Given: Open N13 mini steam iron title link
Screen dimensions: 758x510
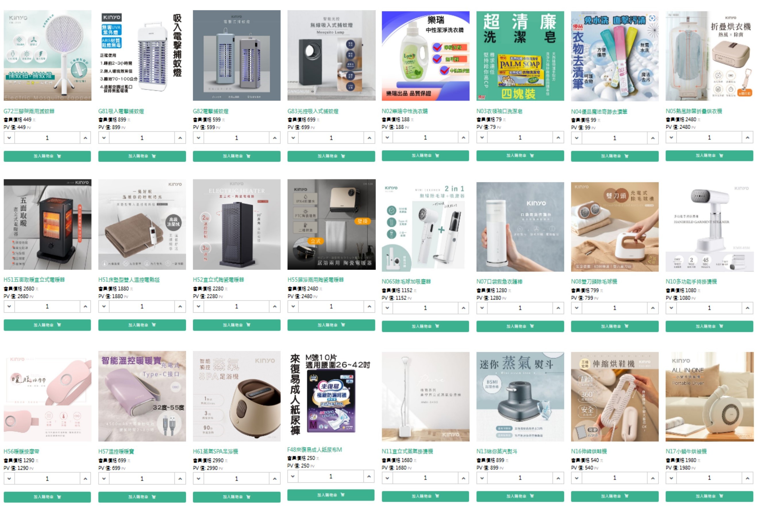Looking at the screenshot, I should click(x=497, y=451).
